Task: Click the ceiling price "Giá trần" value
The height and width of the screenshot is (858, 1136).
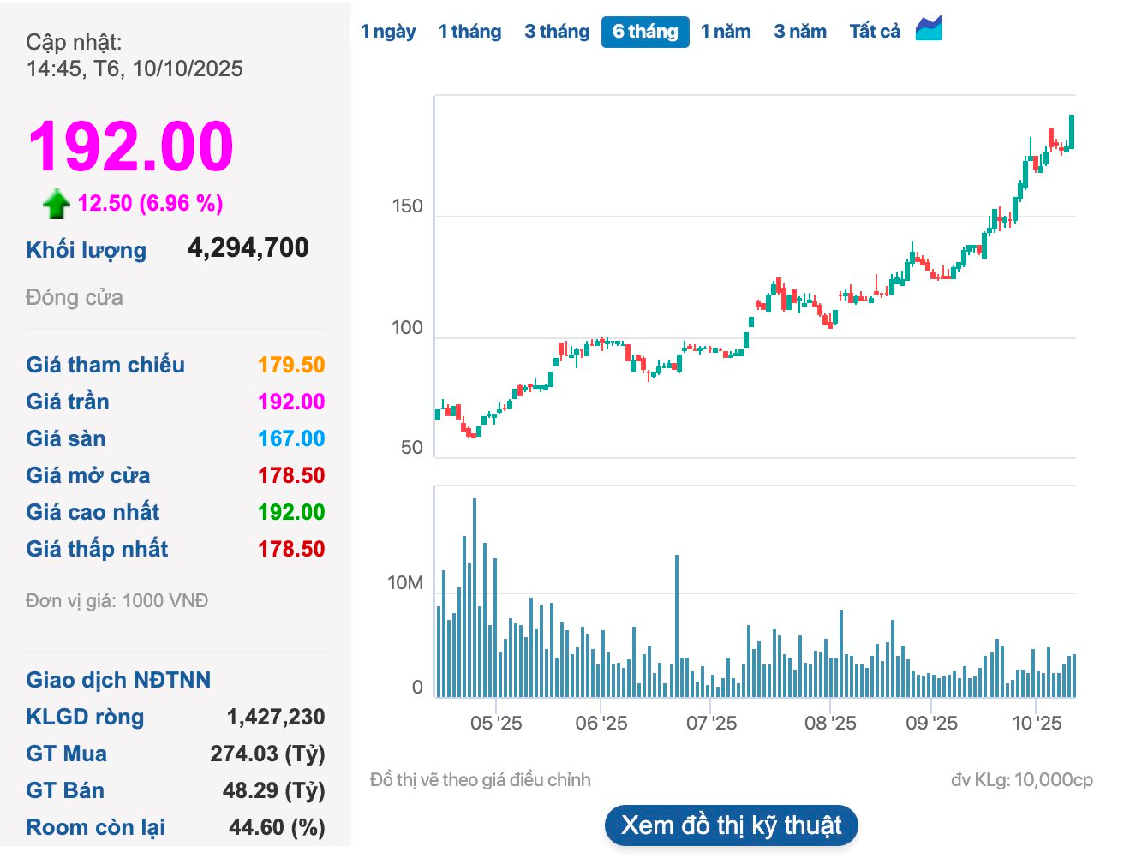Action: coord(291,402)
